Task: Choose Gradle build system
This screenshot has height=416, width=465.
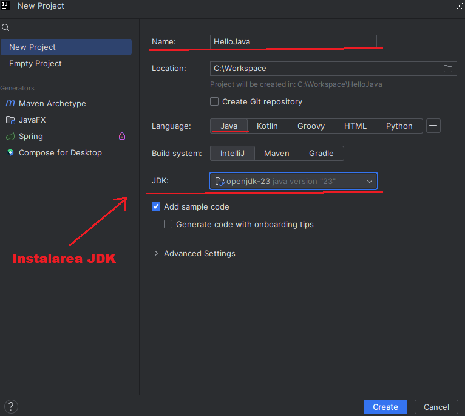Action: tap(321, 154)
